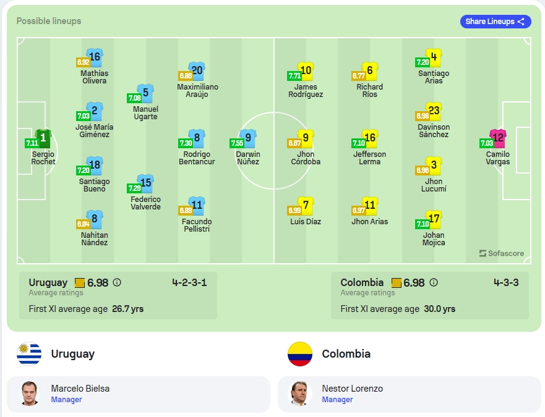Select James Rodríguez number 10 jersey
Image resolution: width=545 pixels, height=417 pixels.
click(306, 72)
